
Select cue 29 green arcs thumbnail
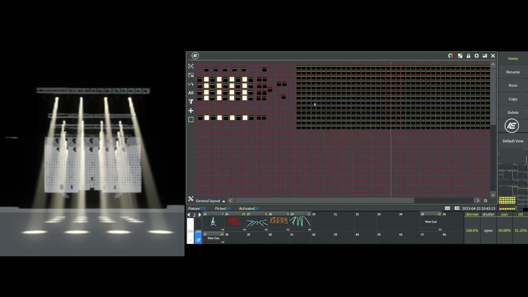(x=300, y=222)
